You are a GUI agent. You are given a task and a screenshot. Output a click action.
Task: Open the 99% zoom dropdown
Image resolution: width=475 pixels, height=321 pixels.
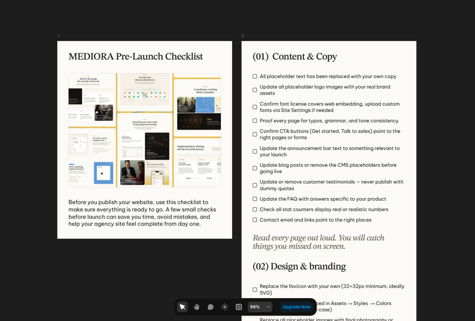260,307
